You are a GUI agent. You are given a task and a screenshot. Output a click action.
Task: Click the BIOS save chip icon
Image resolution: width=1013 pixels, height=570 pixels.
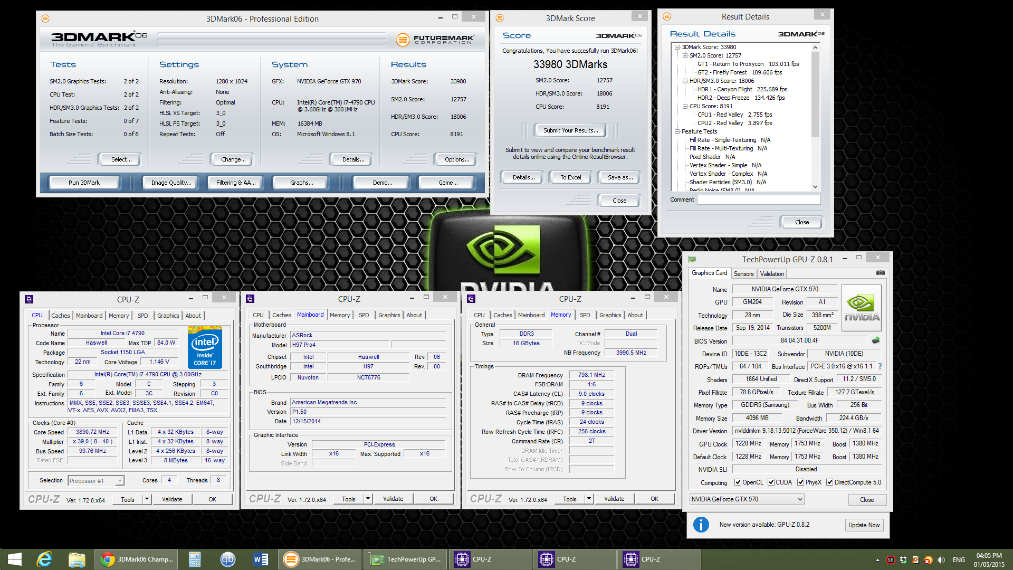[x=876, y=340]
